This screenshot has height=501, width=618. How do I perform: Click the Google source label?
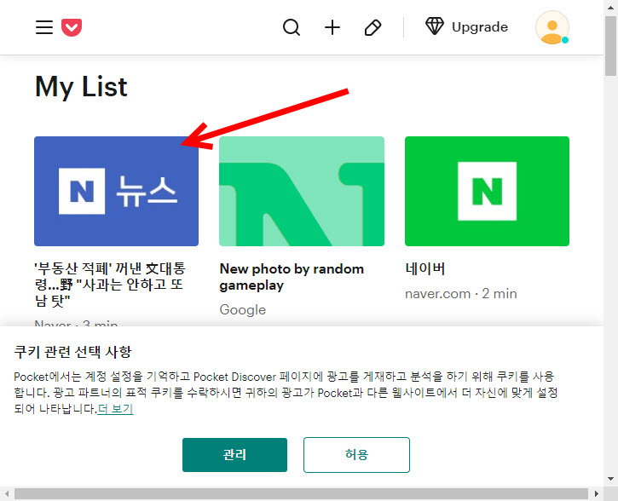point(243,309)
